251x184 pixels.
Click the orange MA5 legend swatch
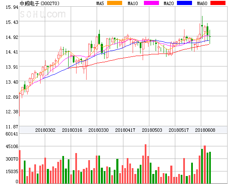115,3
